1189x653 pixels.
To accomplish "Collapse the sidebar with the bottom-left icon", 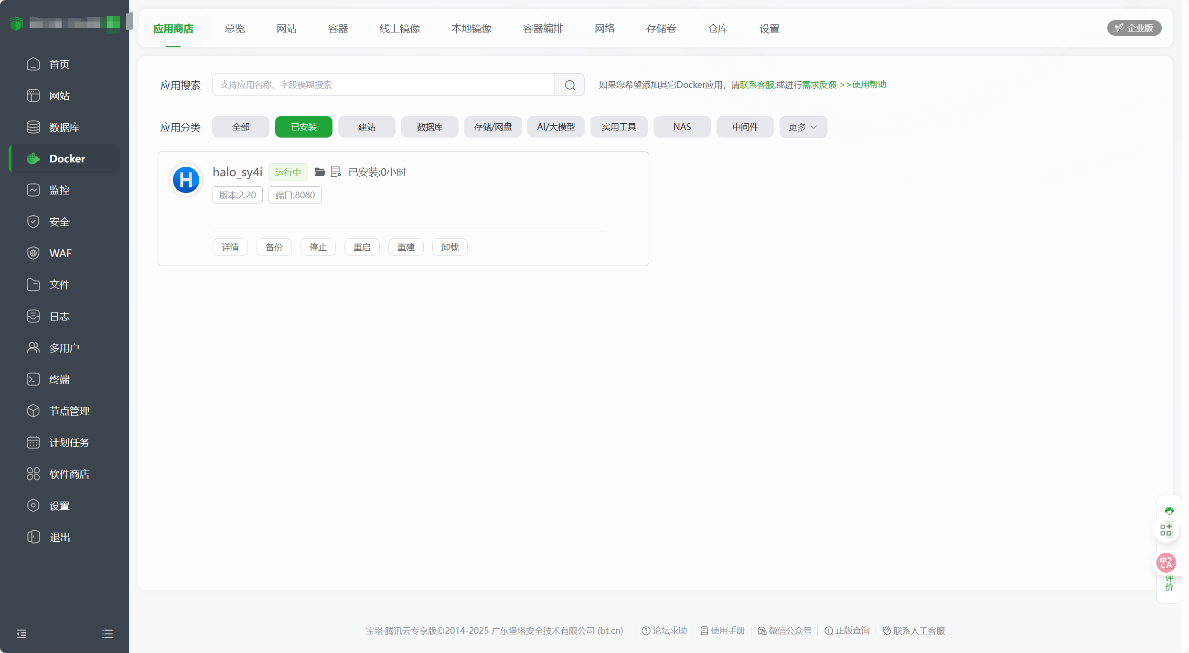I will point(21,633).
